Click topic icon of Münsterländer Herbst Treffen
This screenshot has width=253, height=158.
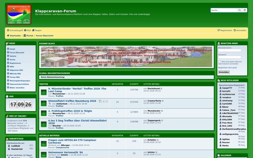point(44,92)
